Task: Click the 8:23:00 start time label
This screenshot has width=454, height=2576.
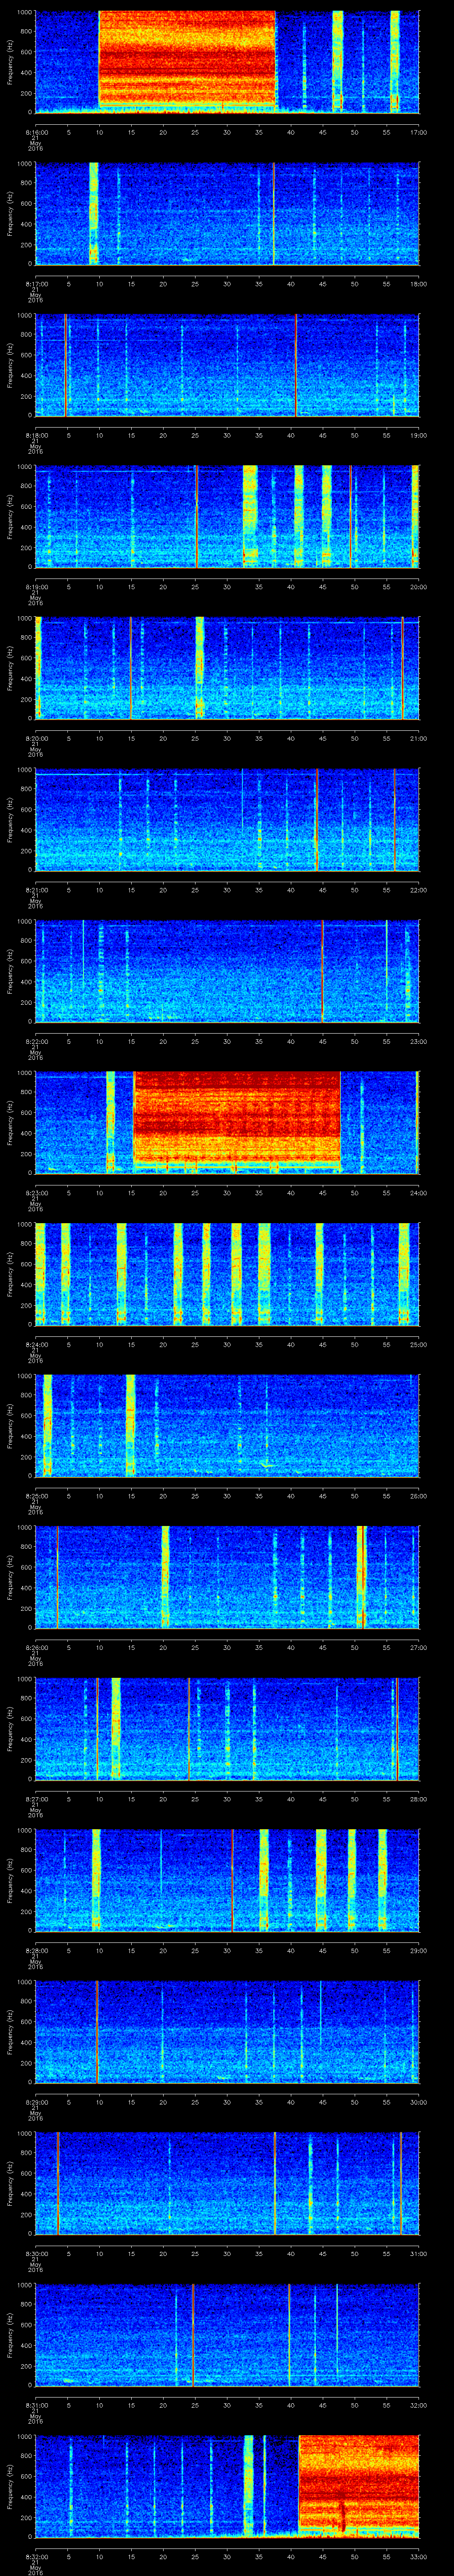Action: (x=35, y=1193)
